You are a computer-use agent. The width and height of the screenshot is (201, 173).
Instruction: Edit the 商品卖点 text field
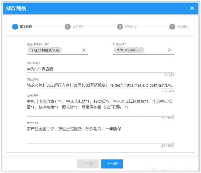[101, 85]
